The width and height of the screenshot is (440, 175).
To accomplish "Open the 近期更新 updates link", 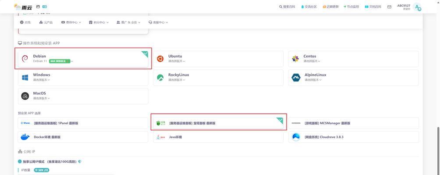I will click(330, 7).
